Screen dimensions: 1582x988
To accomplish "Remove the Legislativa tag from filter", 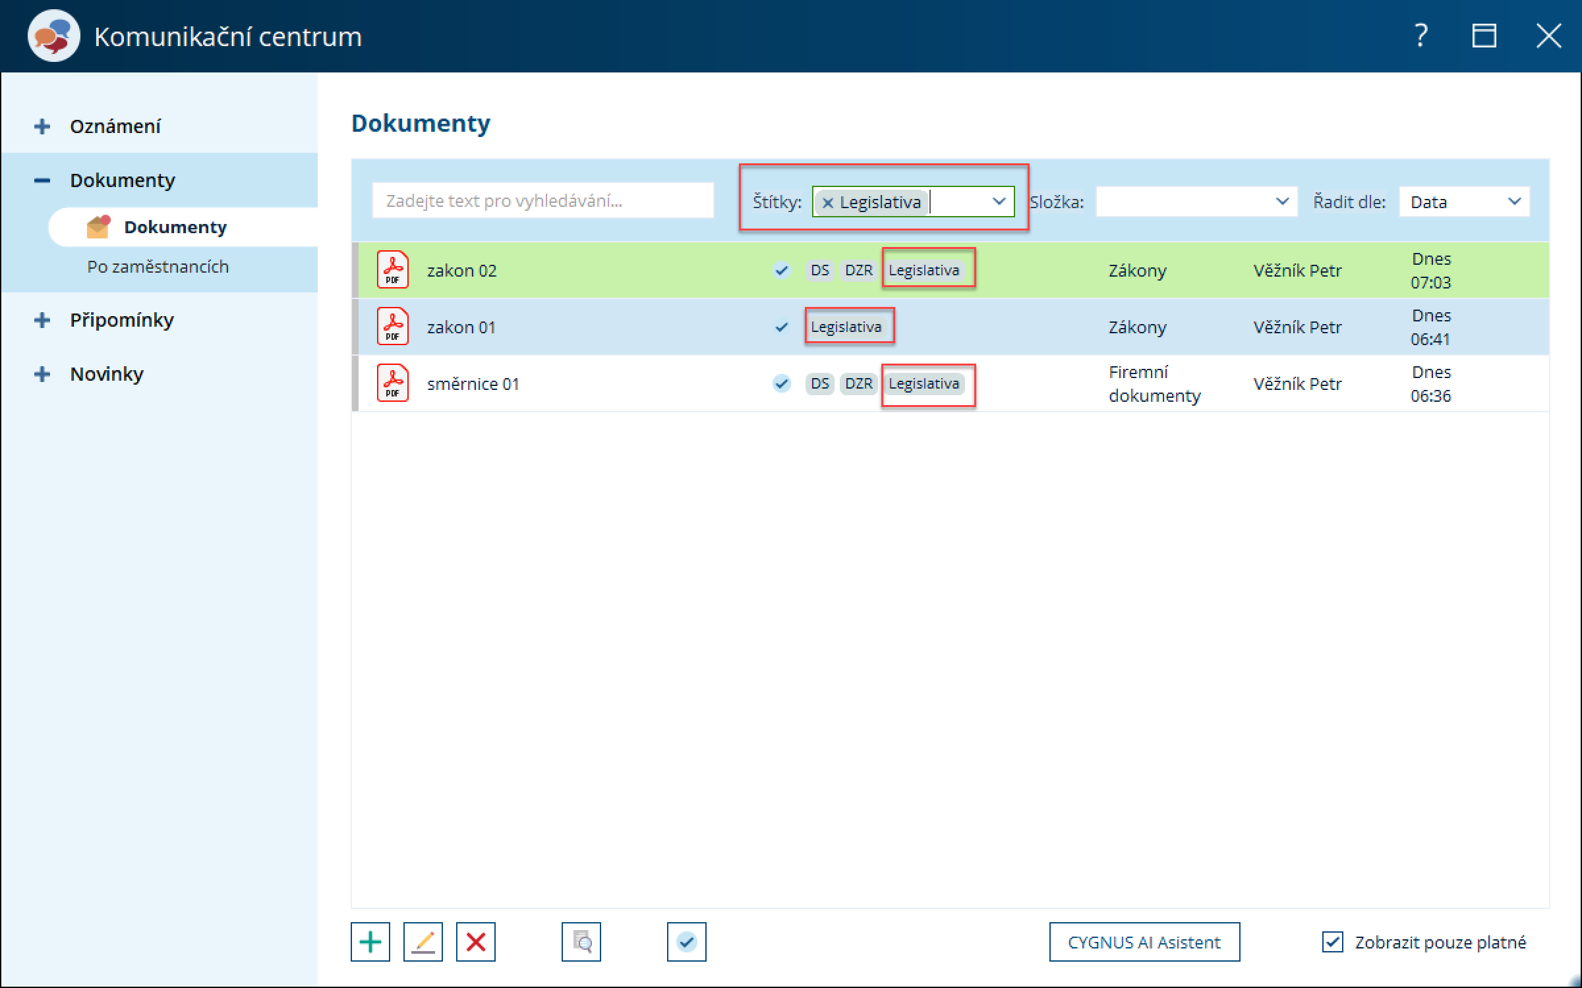I will [828, 203].
